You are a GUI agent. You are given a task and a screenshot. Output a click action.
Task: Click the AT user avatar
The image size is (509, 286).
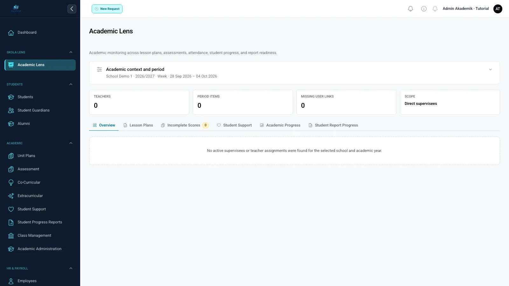point(498,9)
